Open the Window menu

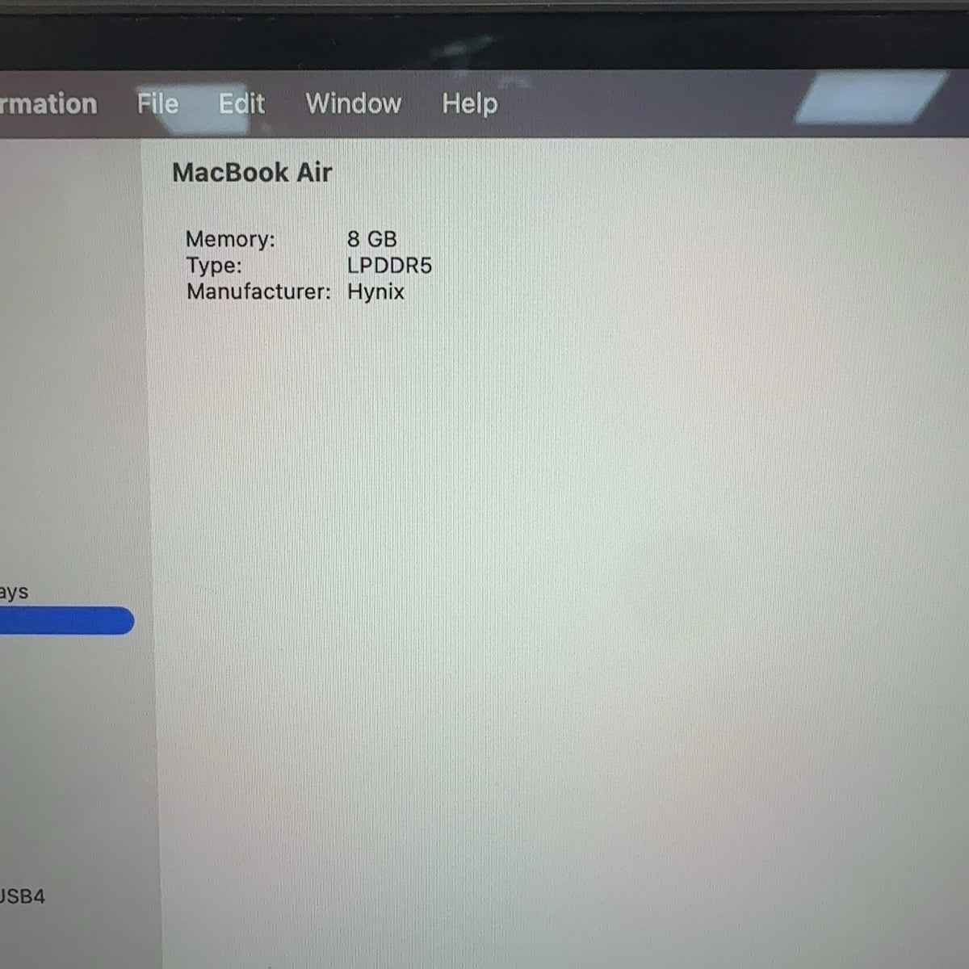point(353,103)
